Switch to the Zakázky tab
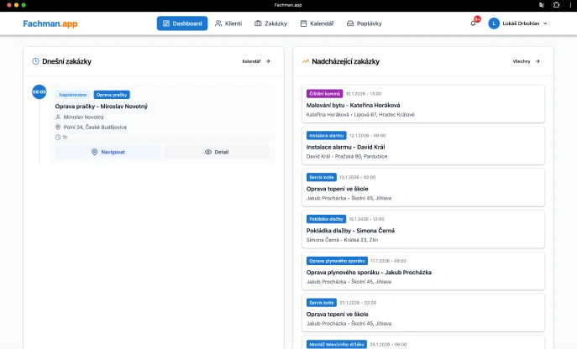The width and height of the screenshot is (577, 349). (270, 23)
